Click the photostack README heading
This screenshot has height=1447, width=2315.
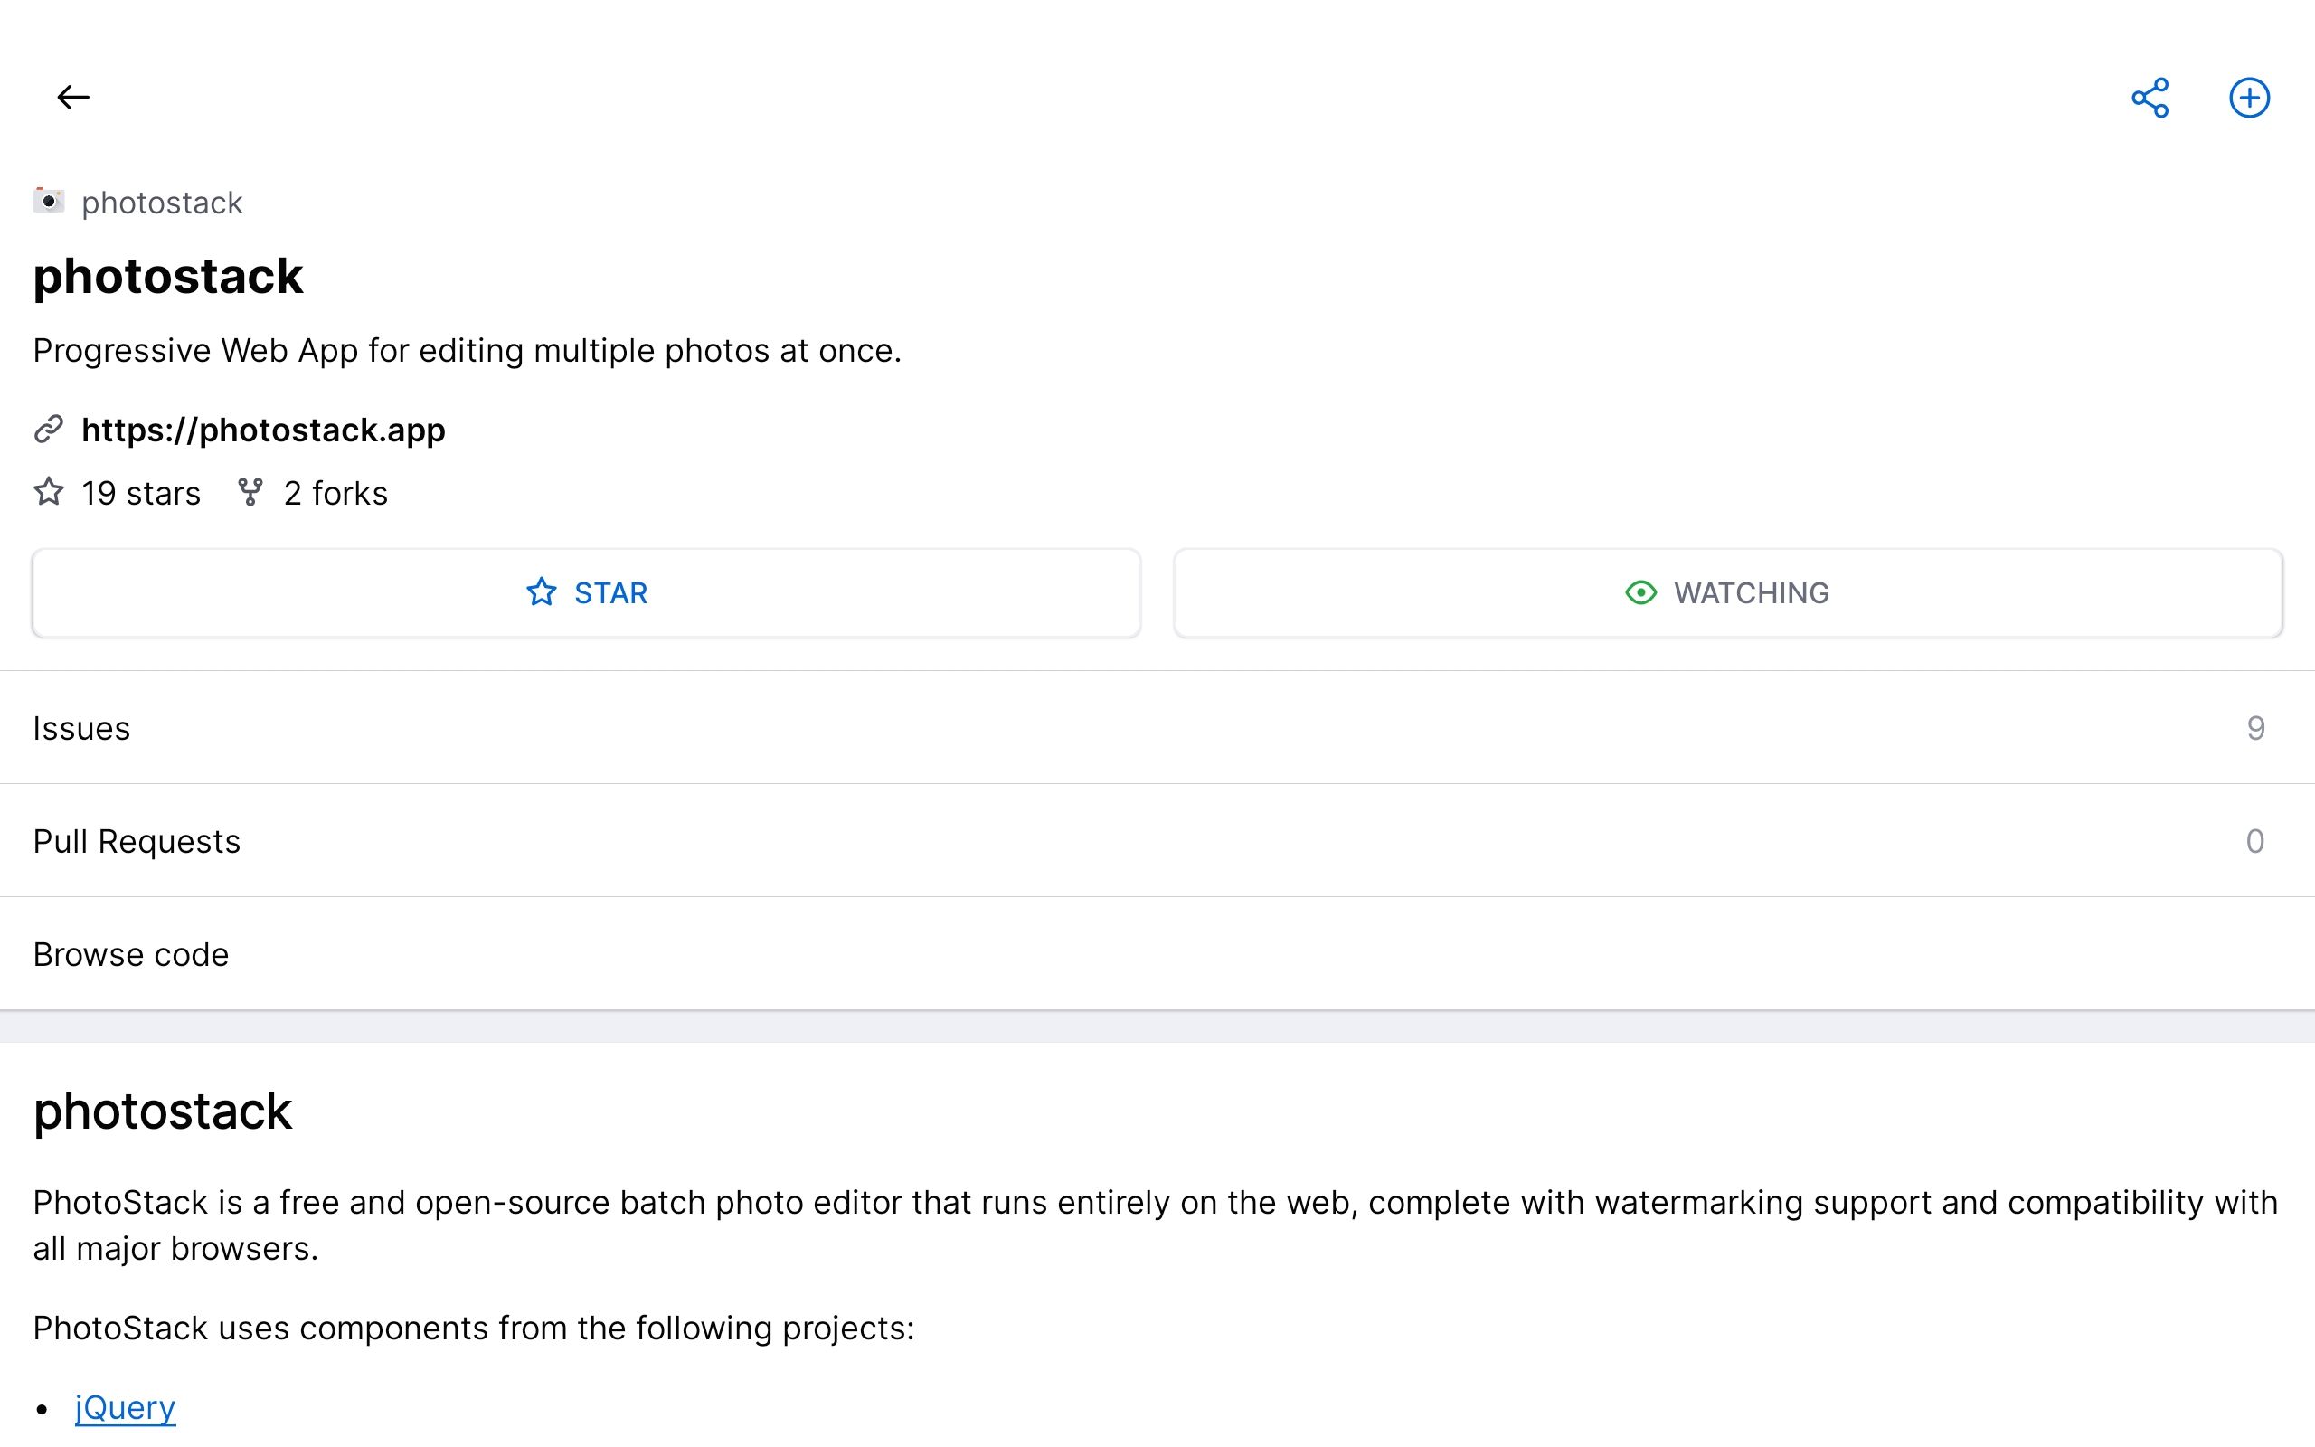[x=162, y=1111]
